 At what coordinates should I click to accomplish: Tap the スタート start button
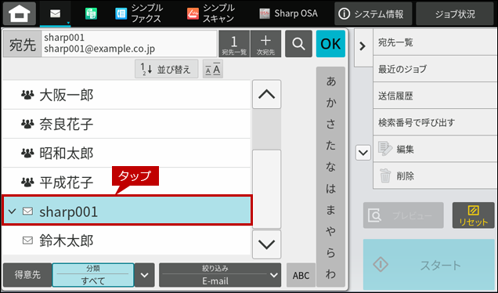point(429,264)
